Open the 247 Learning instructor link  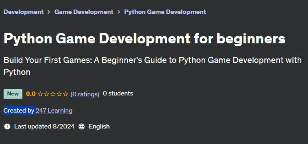54,111
